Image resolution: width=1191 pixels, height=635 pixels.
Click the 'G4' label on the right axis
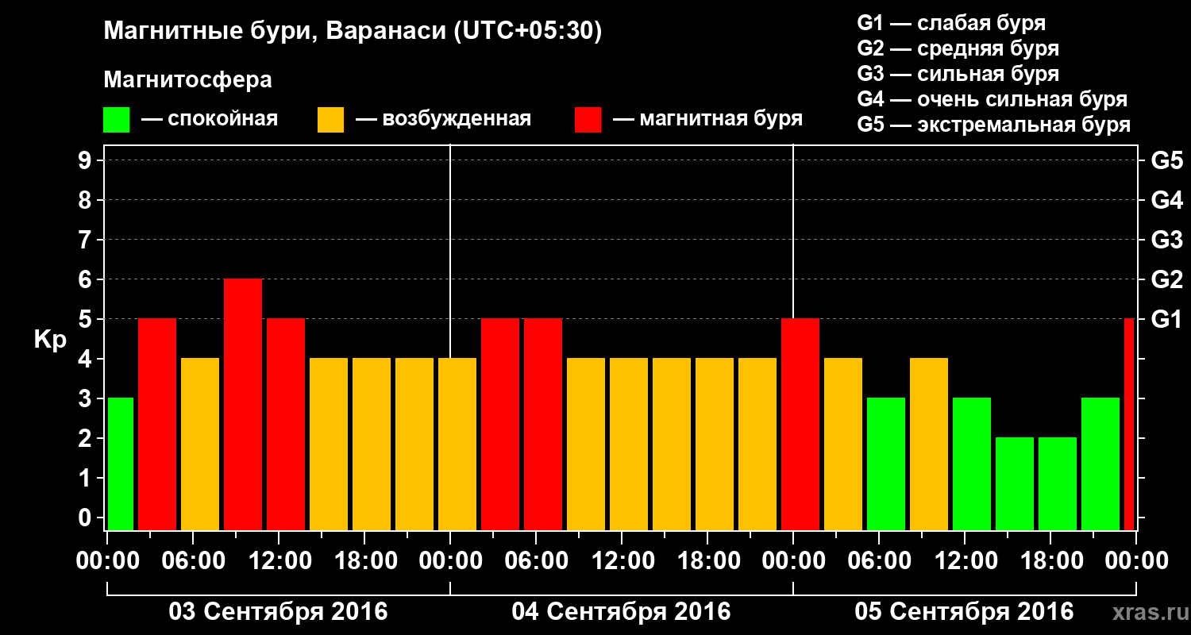point(1166,200)
